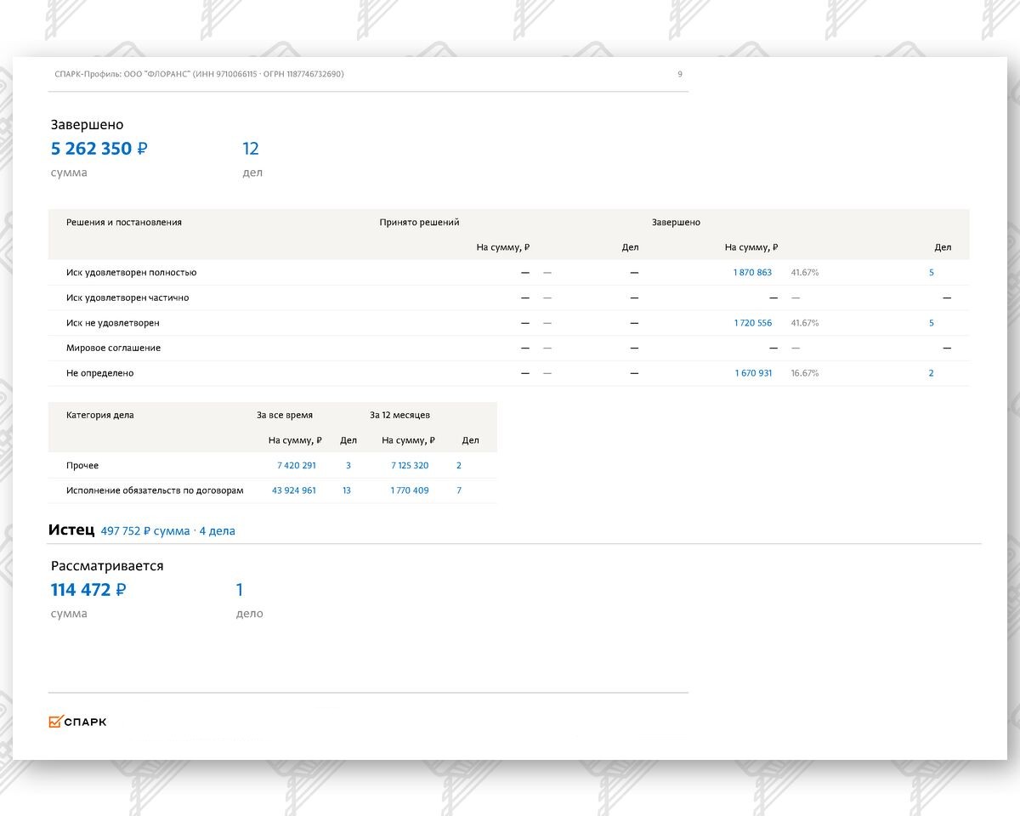
Task: Click the 7 contract cases for 12 months
Action: [459, 490]
